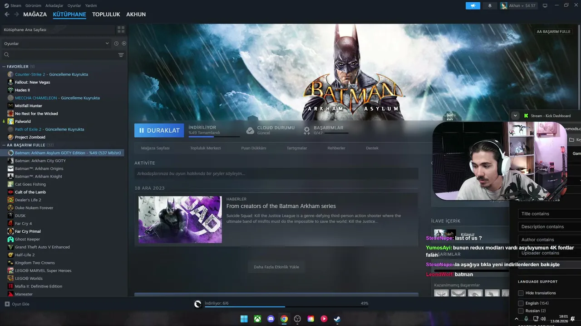Focus the Title contains field

coord(549,214)
